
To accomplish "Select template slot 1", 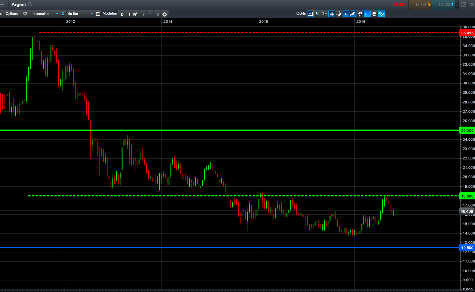I will tap(129, 14).
